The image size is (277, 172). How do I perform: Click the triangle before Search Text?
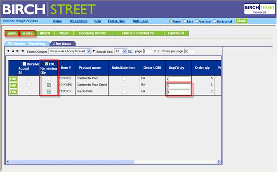(94, 51)
